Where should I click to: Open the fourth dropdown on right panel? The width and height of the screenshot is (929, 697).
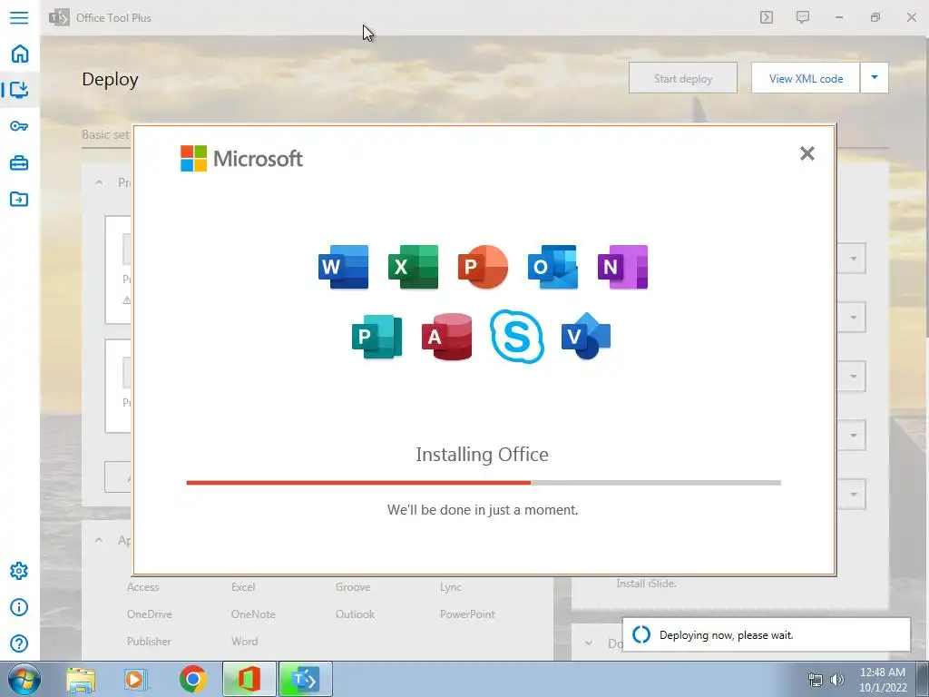pyautogui.click(x=852, y=435)
